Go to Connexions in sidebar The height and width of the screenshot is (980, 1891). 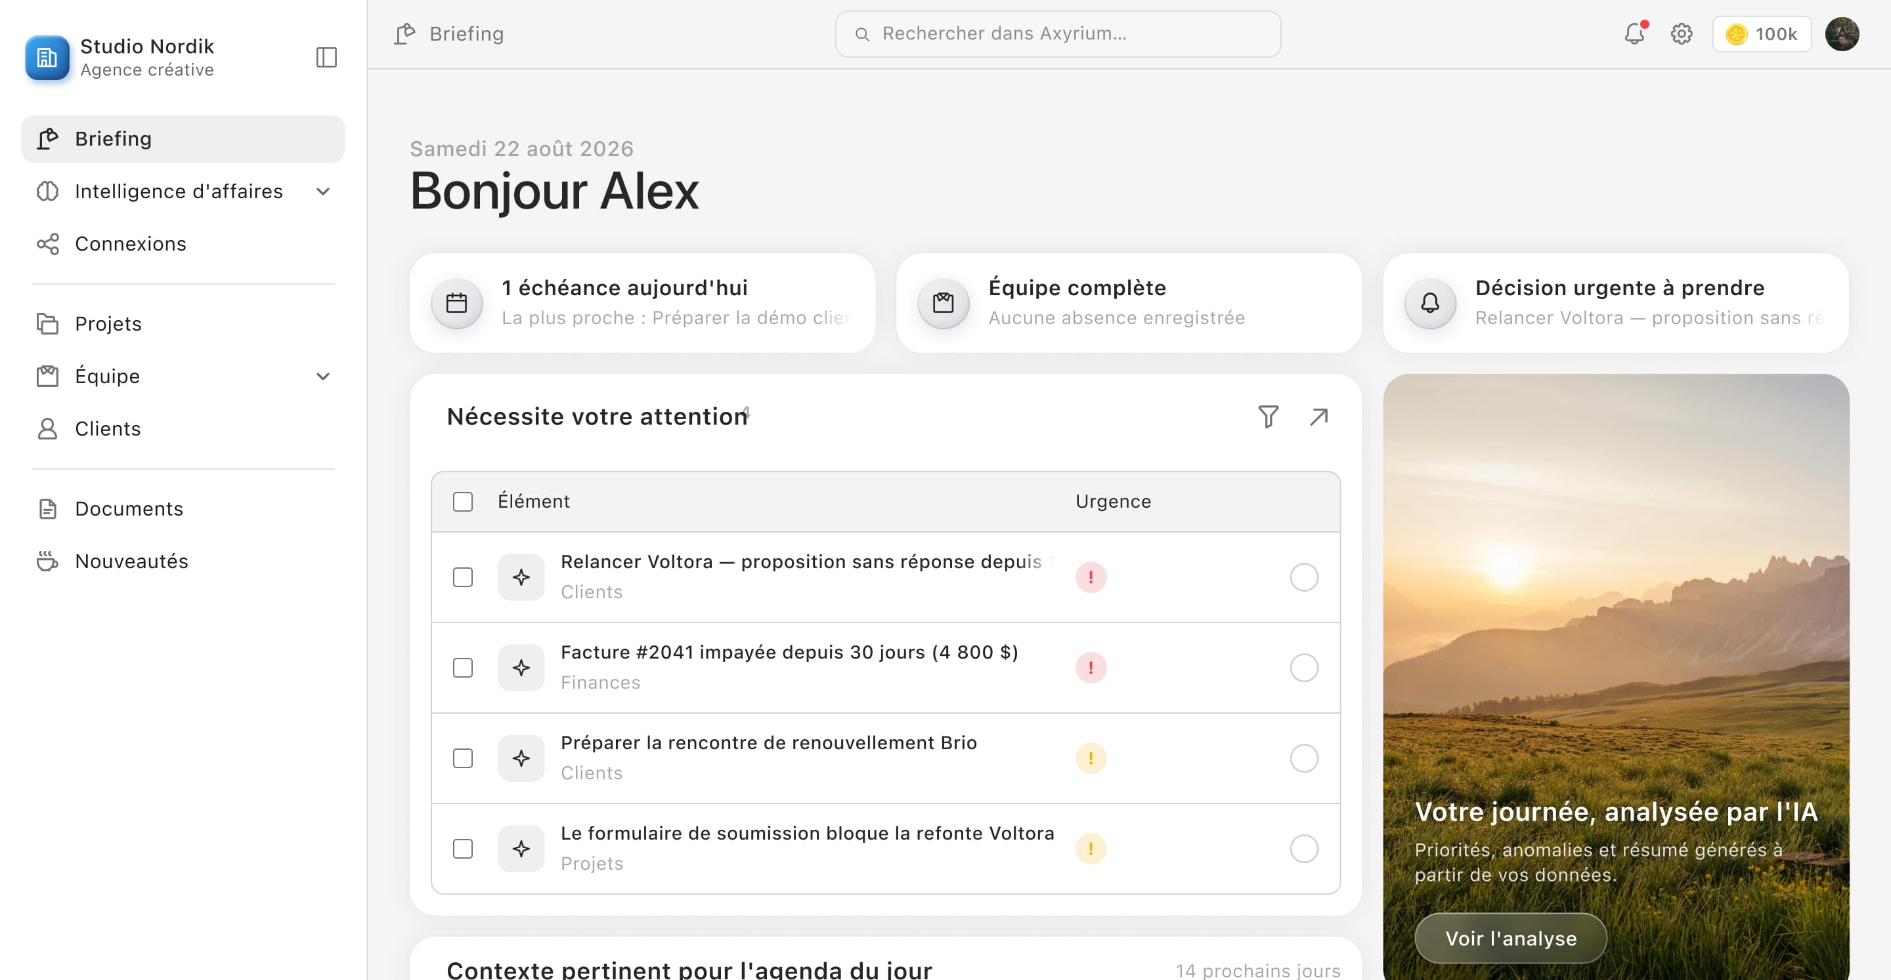183,243
